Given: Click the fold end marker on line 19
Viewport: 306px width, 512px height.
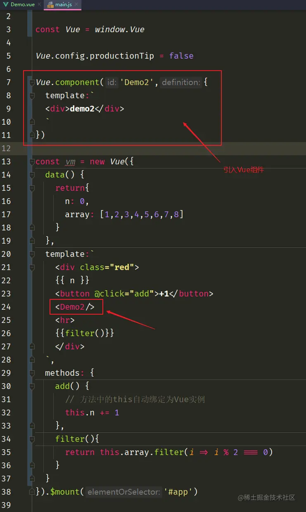Looking at the screenshot, I should pos(32,241).
